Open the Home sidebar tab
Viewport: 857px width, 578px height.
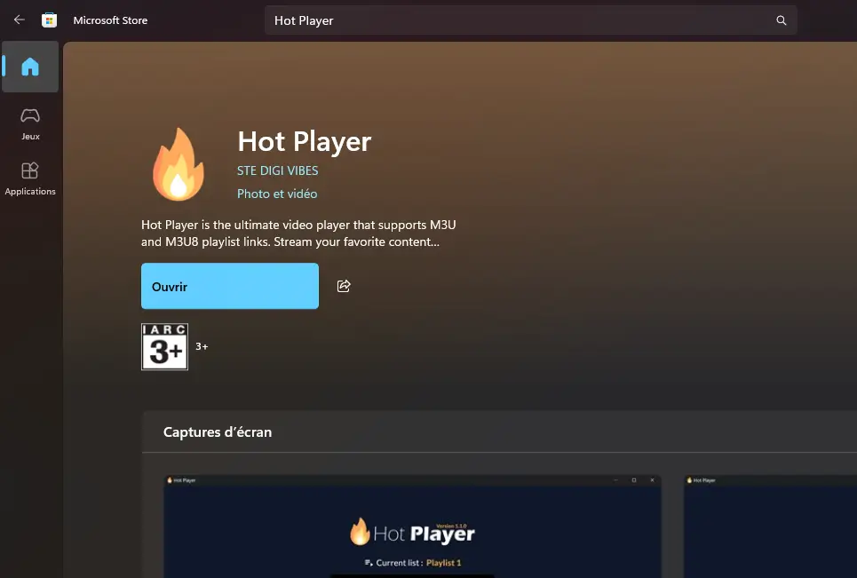tap(30, 67)
